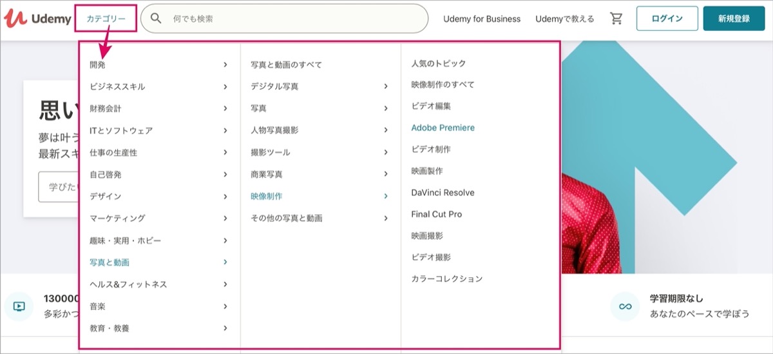The width and height of the screenshot is (773, 354).
Task: Open Udemyで教える link
Action: click(565, 19)
